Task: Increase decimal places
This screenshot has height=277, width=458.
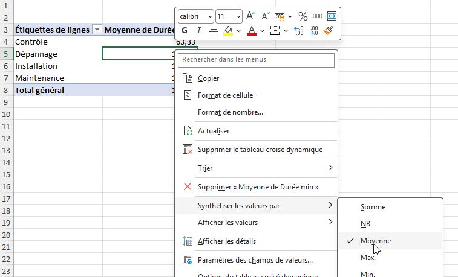Action: click(x=299, y=30)
